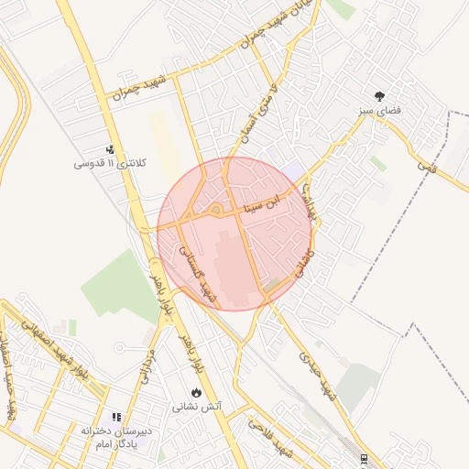Select the شهید حیدری road label
The image size is (469, 469).
pyautogui.click(x=317, y=376)
